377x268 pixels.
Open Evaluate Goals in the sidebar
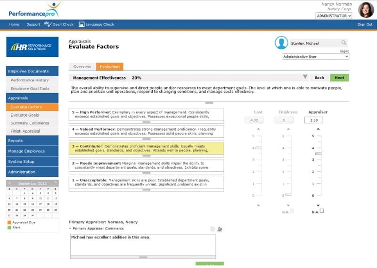[x=25, y=115]
